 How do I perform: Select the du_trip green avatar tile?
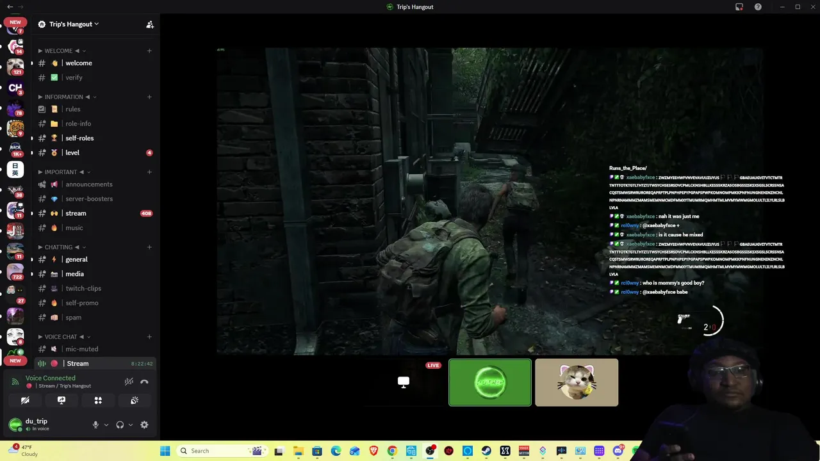click(490, 382)
